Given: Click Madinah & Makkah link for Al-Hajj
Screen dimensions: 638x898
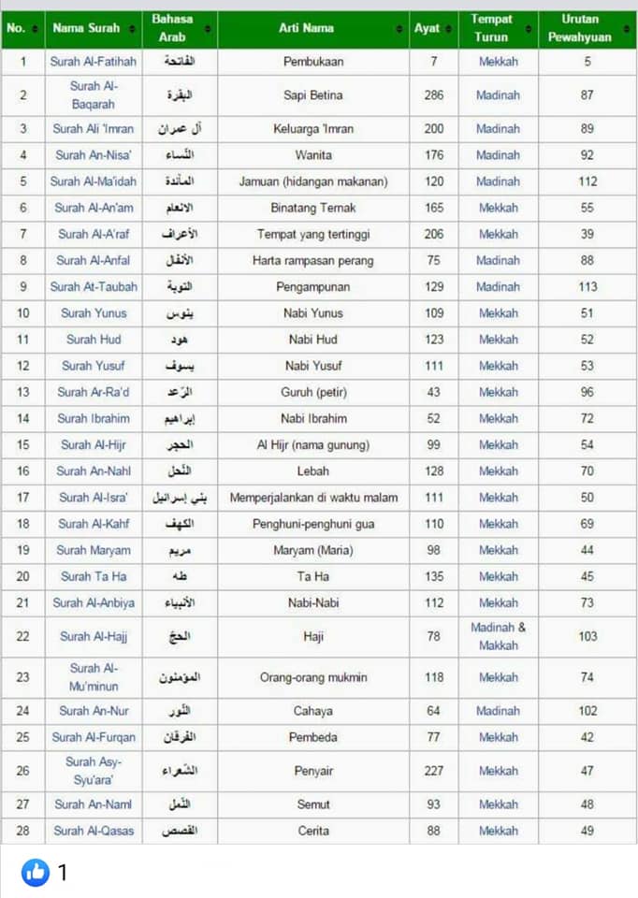Looking at the screenshot, I should (498, 636).
